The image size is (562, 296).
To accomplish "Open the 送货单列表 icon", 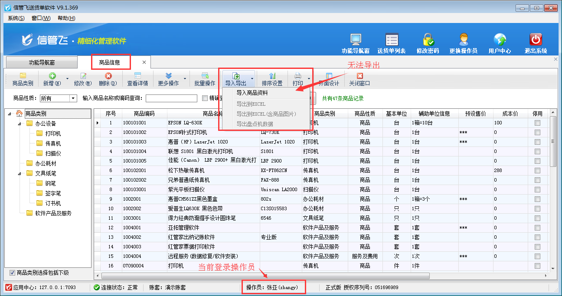I will [x=392, y=40].
